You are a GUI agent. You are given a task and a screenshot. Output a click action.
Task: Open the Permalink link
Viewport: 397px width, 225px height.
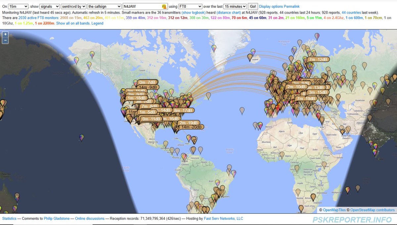(292, 6)
